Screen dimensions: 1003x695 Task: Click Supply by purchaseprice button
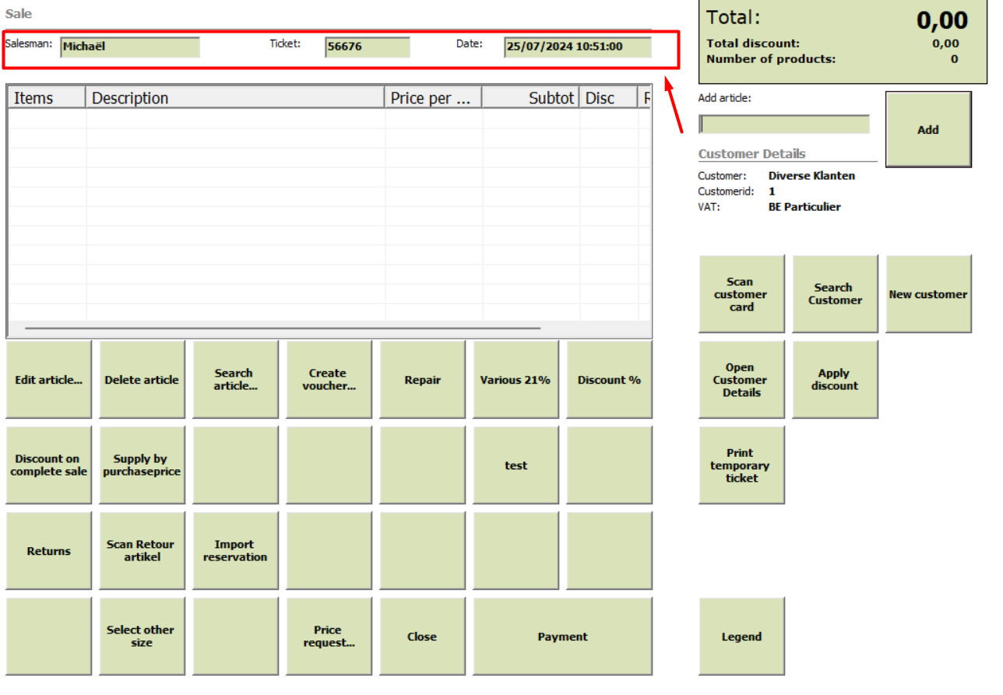tap(143, 465)
